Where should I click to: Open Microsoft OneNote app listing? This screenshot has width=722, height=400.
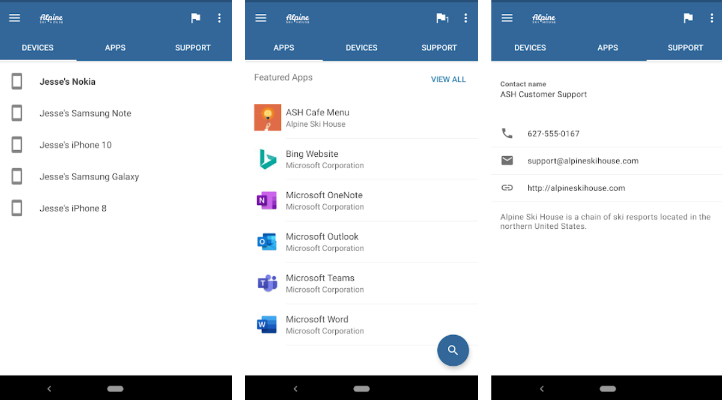pyautogui.click(x=362, y=201)
